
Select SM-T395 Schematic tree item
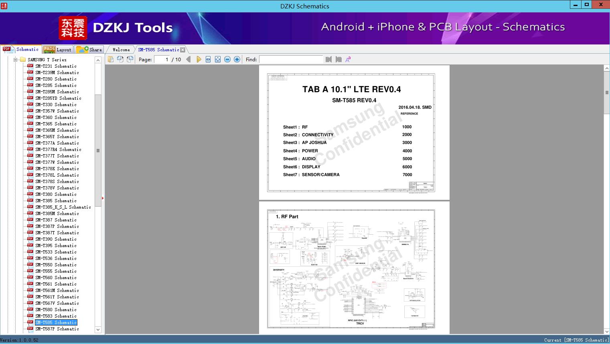click(x=56, y=245)
